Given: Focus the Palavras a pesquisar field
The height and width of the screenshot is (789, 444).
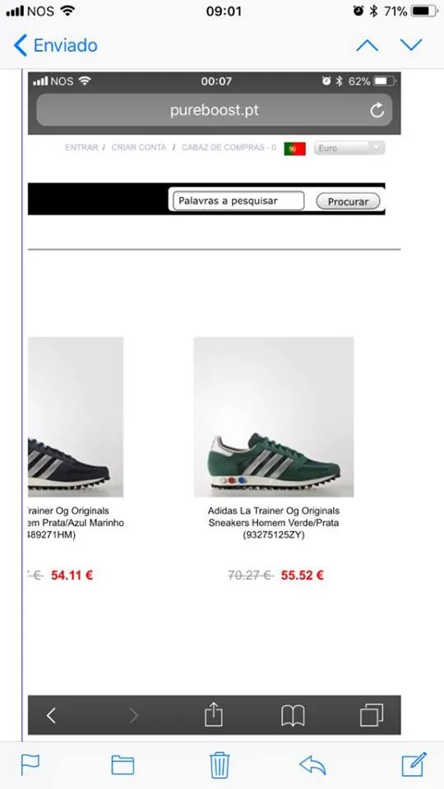Looking at the screenshot, I should (238, 201).
